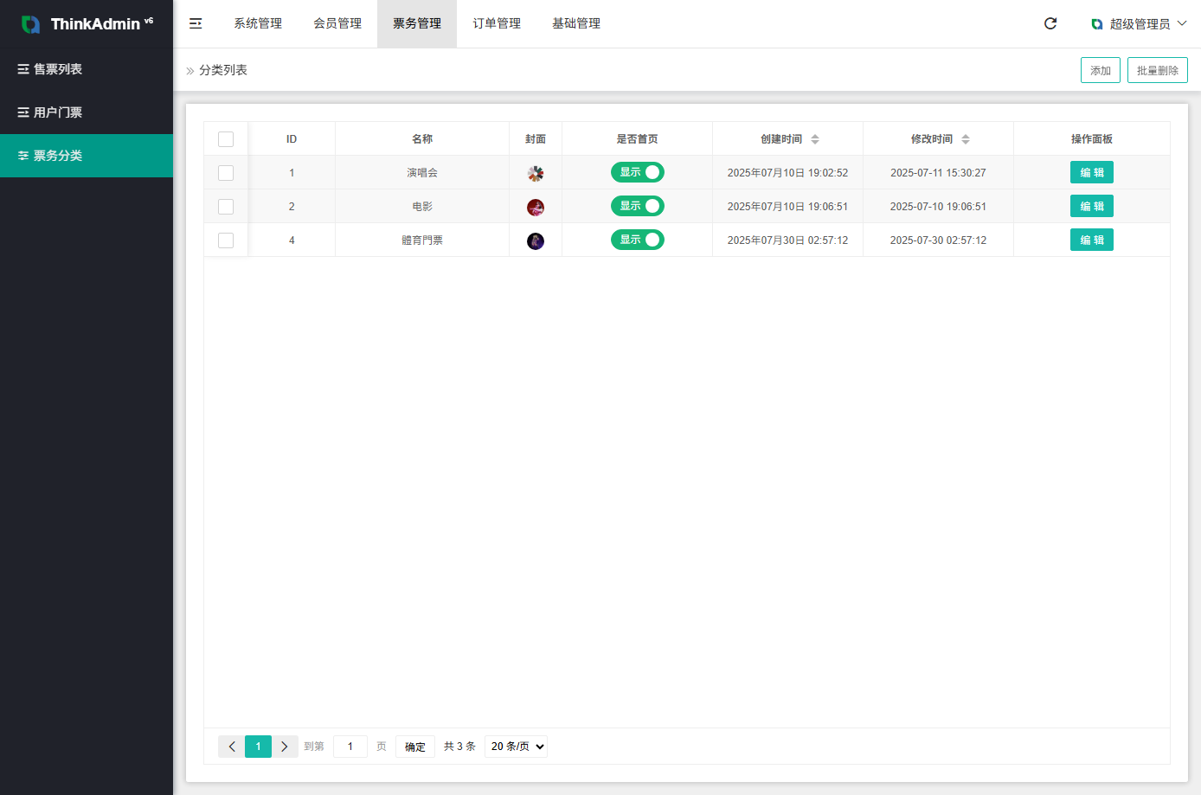
Task: Open 用户门票 in the sidebar
Action: coord(87,112)
